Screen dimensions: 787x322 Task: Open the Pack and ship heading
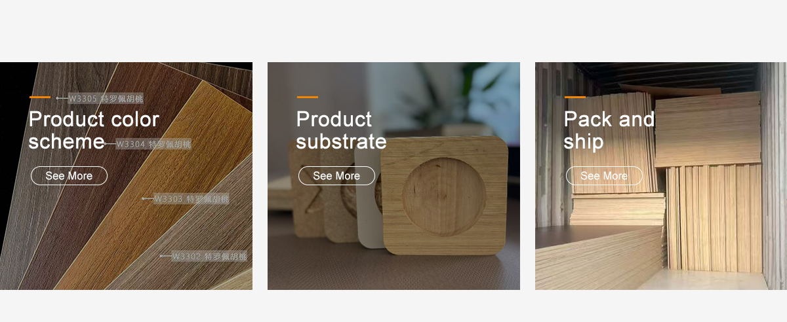pyautogui.click(x=609, y=130)
